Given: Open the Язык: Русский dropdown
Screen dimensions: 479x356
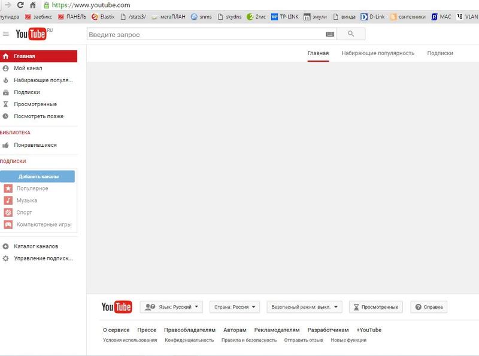Looking at the screenshot, I should coord(171,307).
